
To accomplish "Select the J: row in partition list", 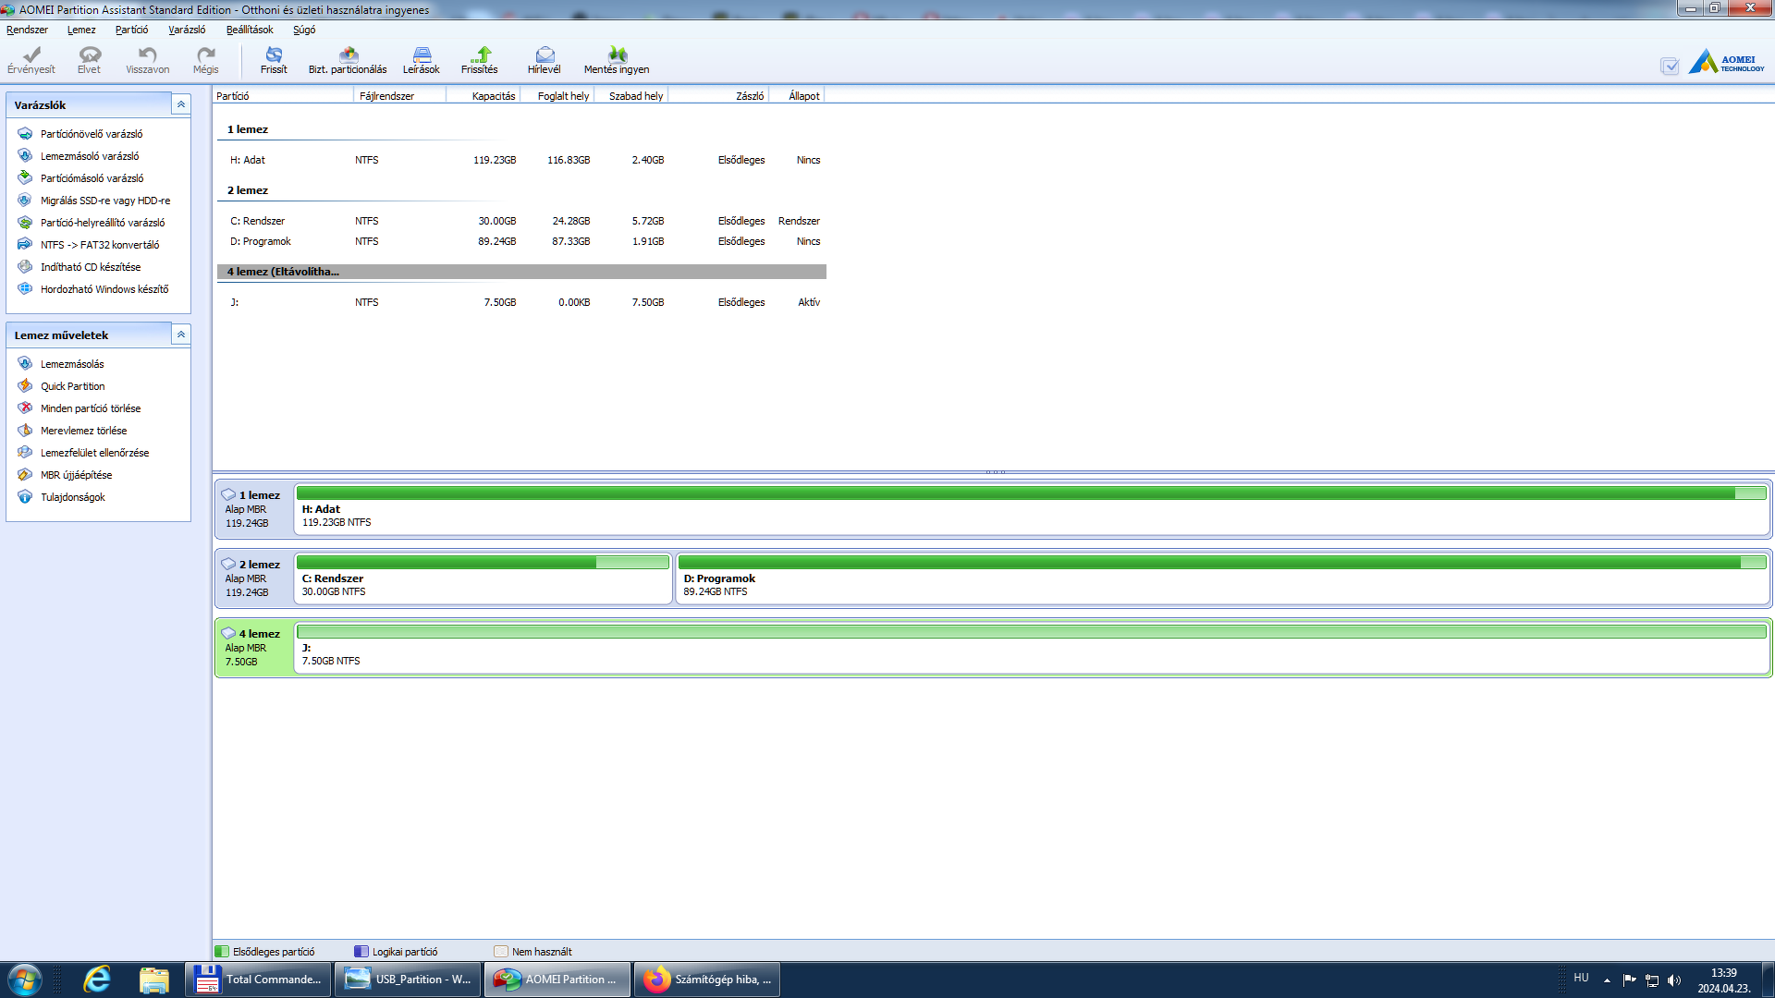I will tap(522, 302).
